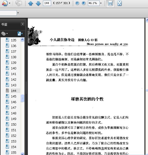This screenshot has height=155, width=148.
Task: Toggle the fit-width scrolling mode icon
Action: tap(110, 3)
